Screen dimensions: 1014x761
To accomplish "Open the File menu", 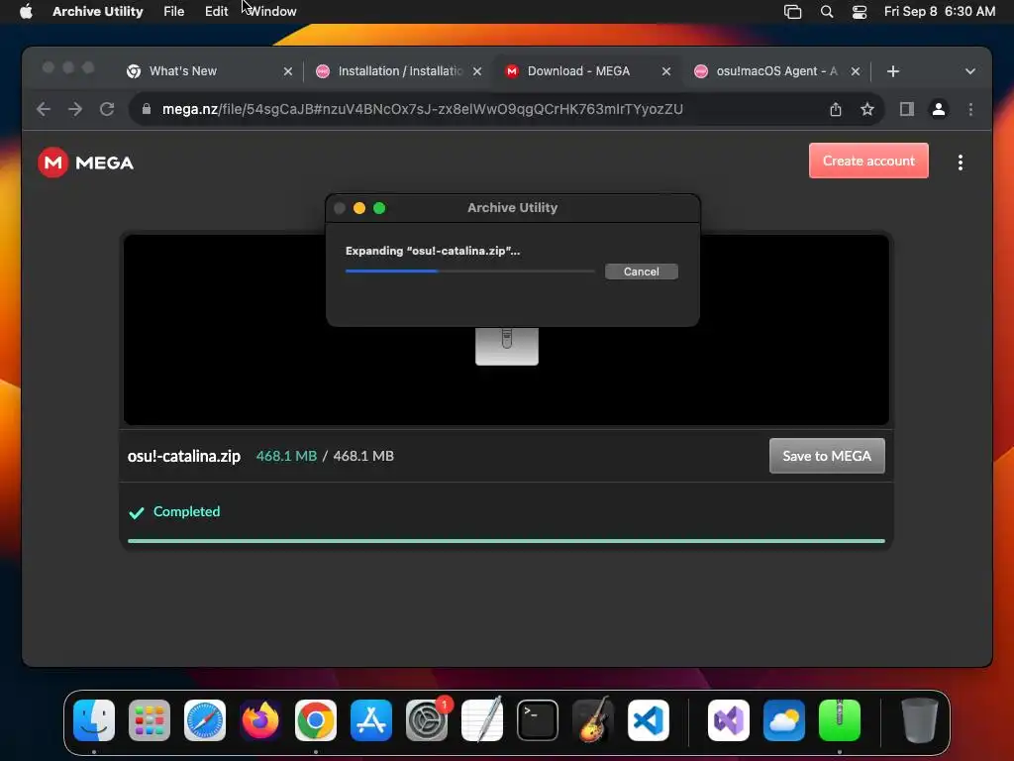I will tap(173, 11).
